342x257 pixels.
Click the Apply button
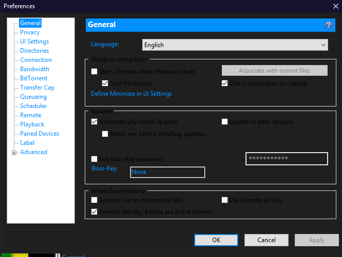316,240
